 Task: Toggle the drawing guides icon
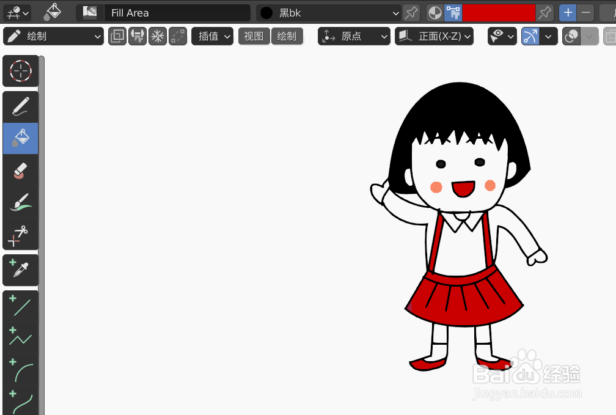(530, 36)
